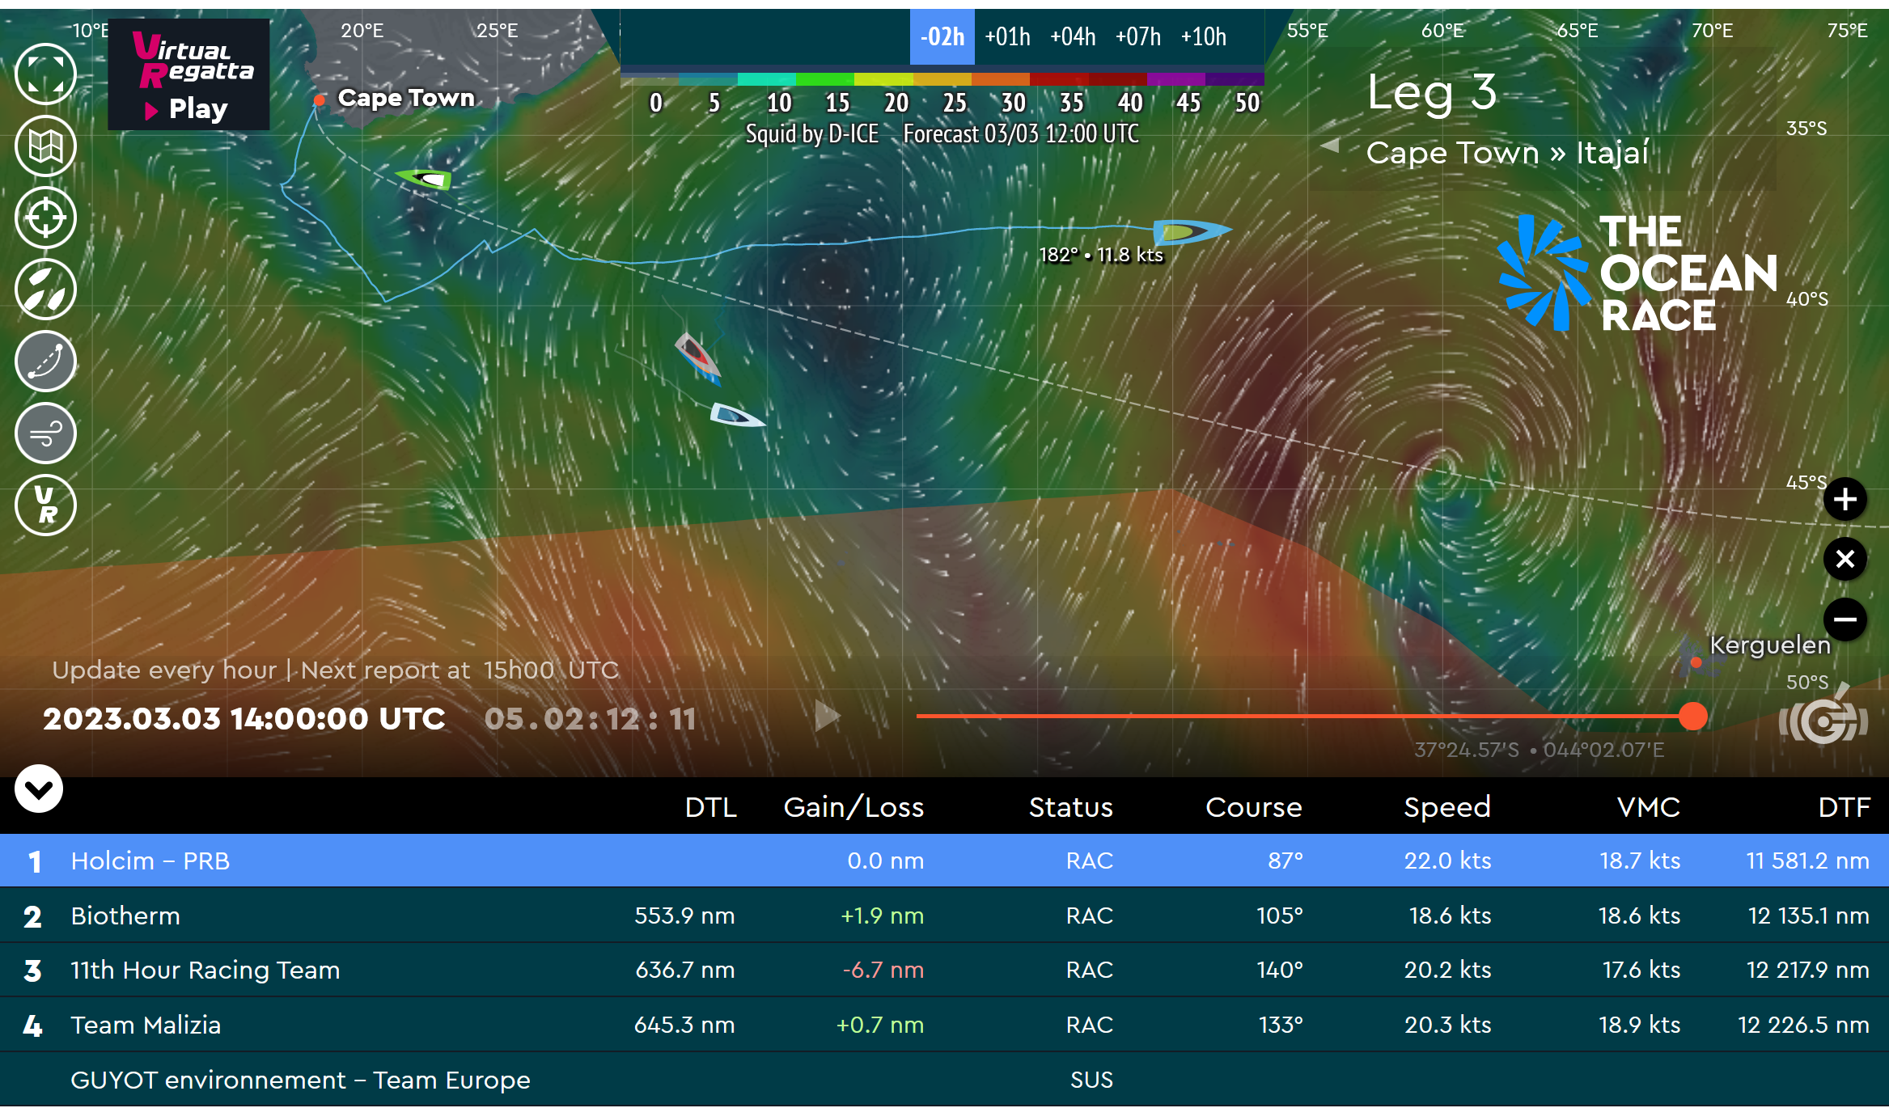Select the green boat near Cape Town
Viewport: 1889px width, 1108px height.
coord(424,179)
